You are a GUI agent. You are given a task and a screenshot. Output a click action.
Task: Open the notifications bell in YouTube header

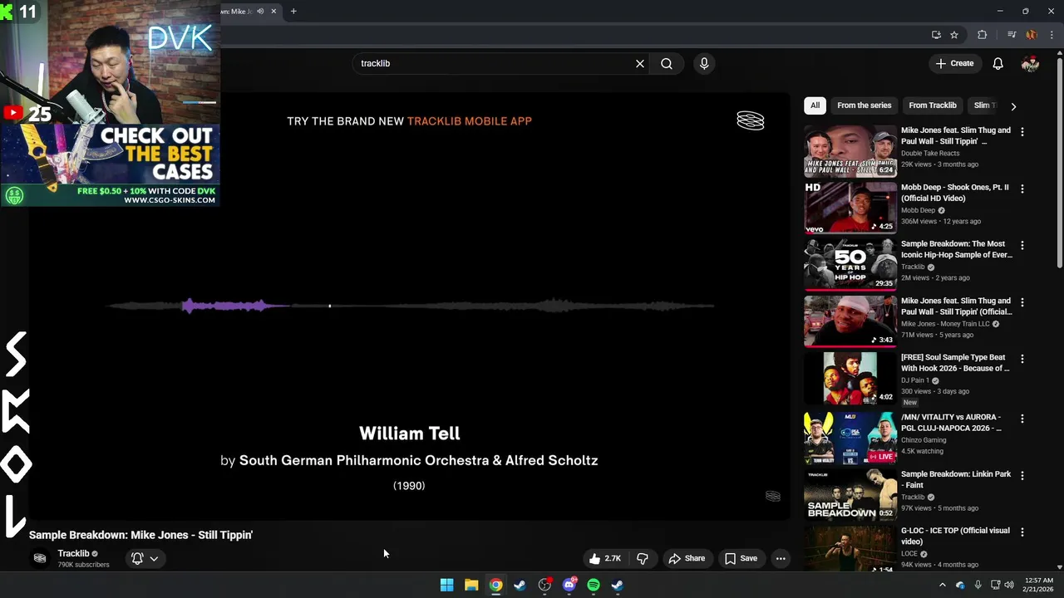coord(997,63)
